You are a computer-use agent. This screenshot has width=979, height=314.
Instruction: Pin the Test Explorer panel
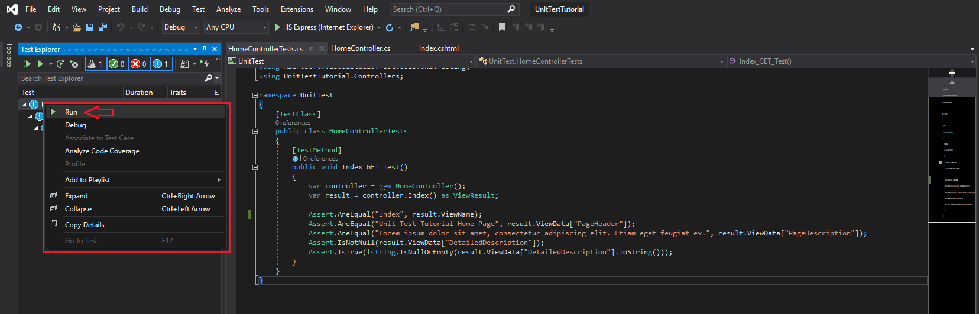click(205, 50)
